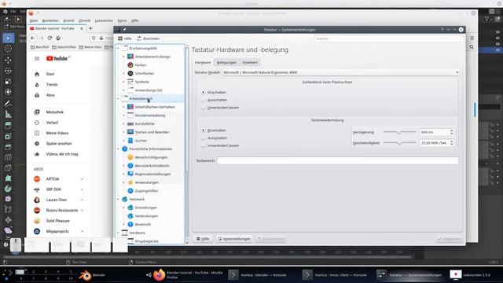Close the blender tutorial YouTube tab

(x=82, y=28)
